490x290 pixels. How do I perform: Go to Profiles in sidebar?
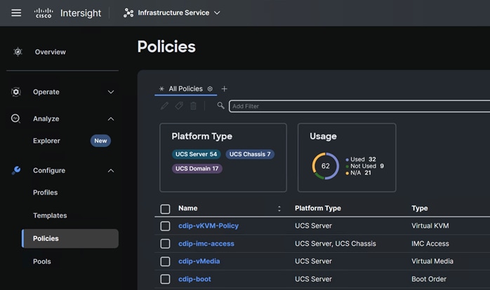pos(46,193)
